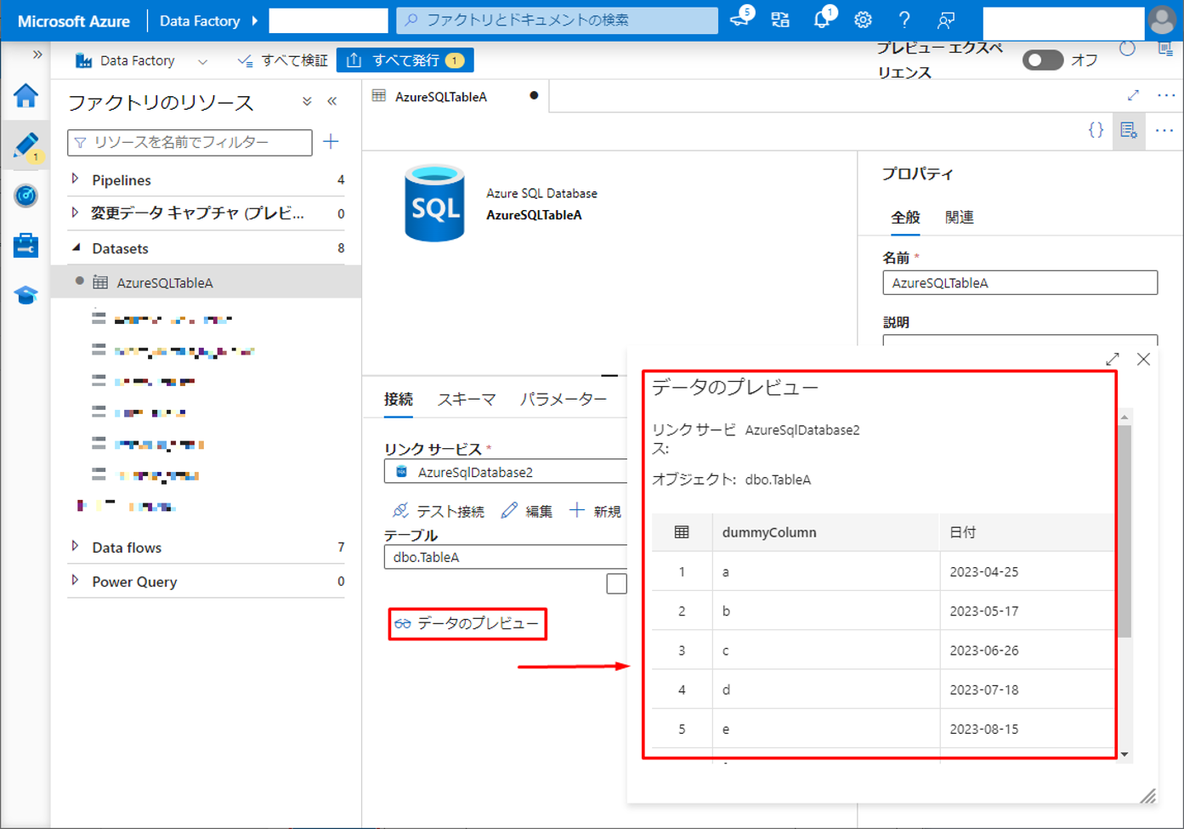Expand the Pipelines tree node
The image size is (1184, 829).
[76, 179]
